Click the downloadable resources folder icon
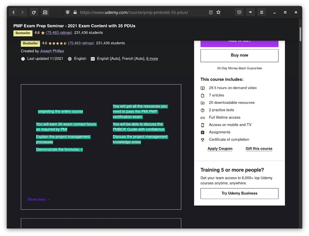The height and width of the screenshot is (236, 309). tap(202, 103)
